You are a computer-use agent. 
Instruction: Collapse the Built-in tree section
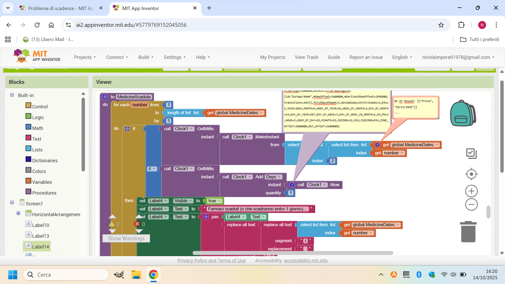tap(12, 95)
